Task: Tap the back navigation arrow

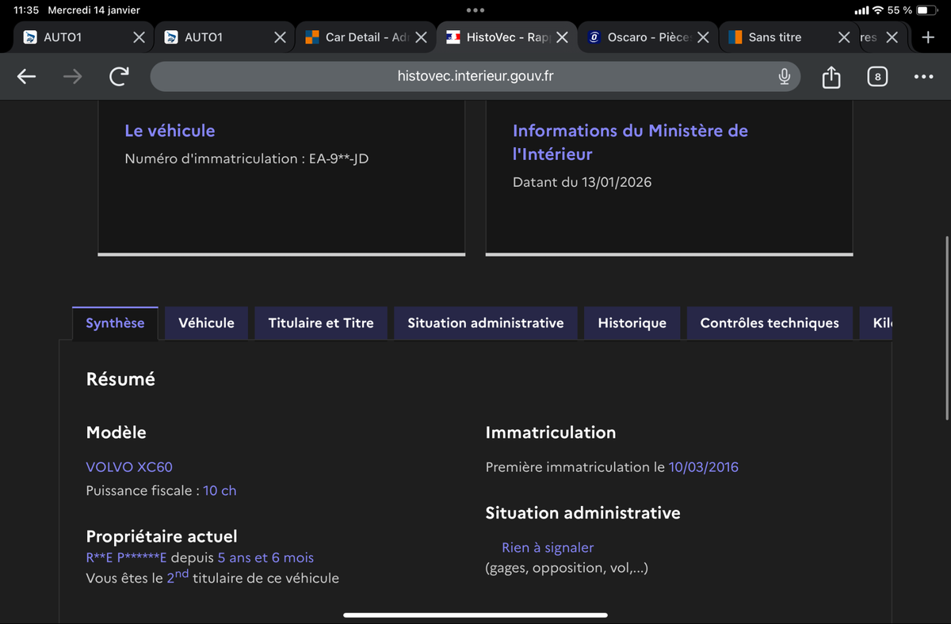Action: point(27,76)
